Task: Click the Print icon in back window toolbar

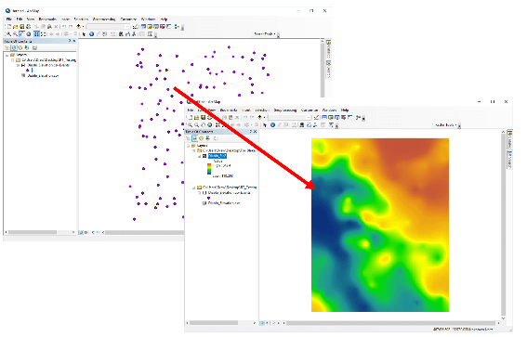Action: [29, 27]
